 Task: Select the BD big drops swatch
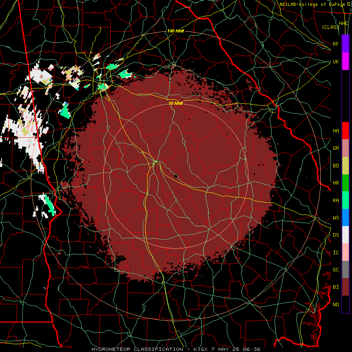[345, 166]
